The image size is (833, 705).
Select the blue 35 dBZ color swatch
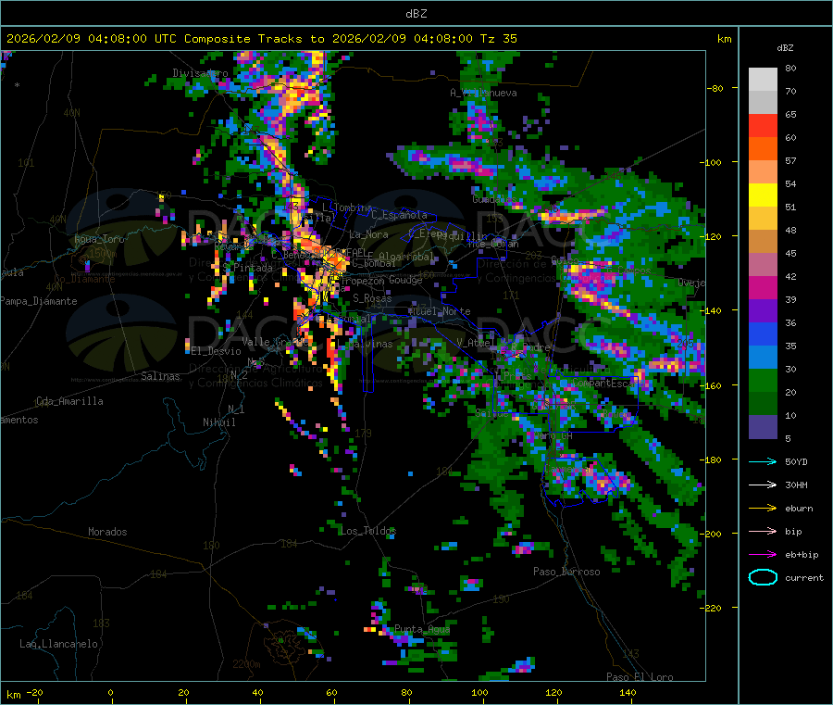[763, 334]
